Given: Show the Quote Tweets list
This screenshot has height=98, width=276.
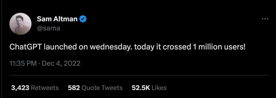Looking at the screenshot, I should pos(102,88).
